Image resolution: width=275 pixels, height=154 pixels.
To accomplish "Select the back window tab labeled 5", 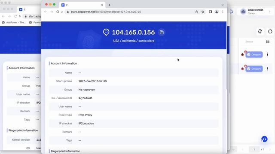I will (29, 9).
